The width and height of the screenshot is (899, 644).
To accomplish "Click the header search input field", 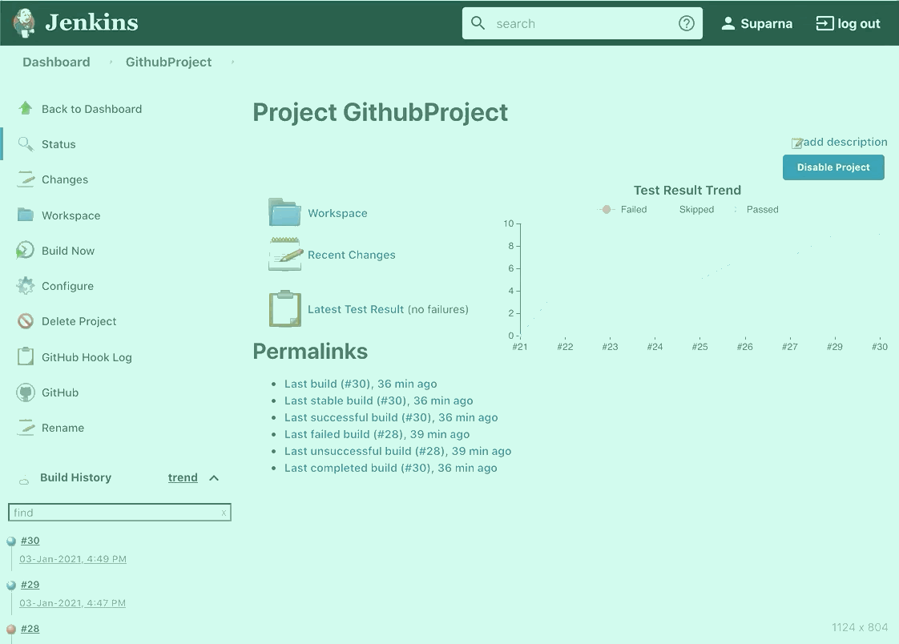I will click(583, 23).
